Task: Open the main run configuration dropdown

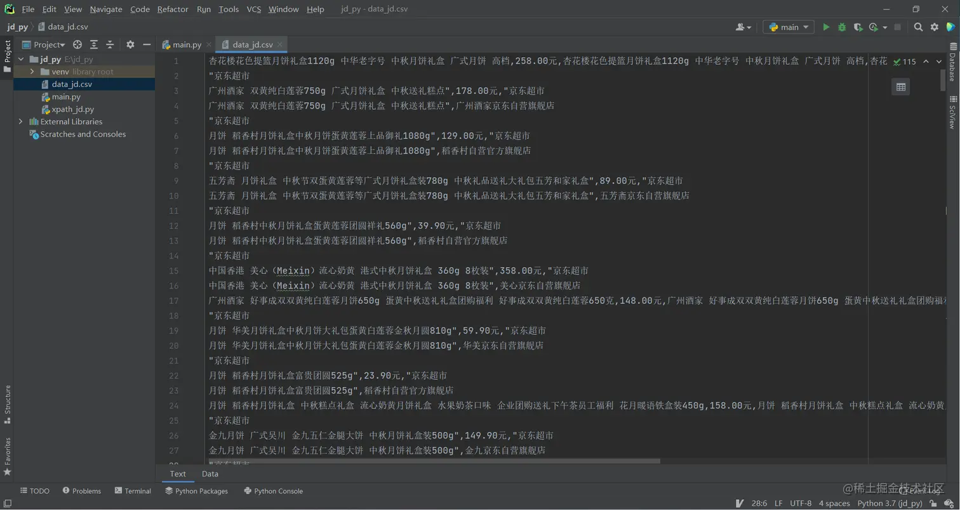Action: [788, 27]
